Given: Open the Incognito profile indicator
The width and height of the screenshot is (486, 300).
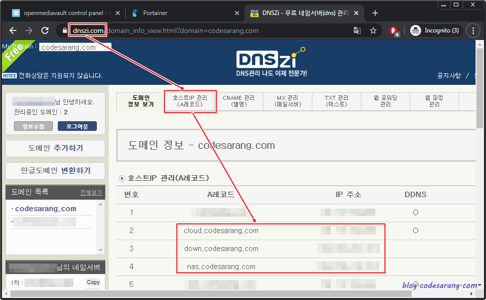Looking at the screenshot, I should (436, 30).
